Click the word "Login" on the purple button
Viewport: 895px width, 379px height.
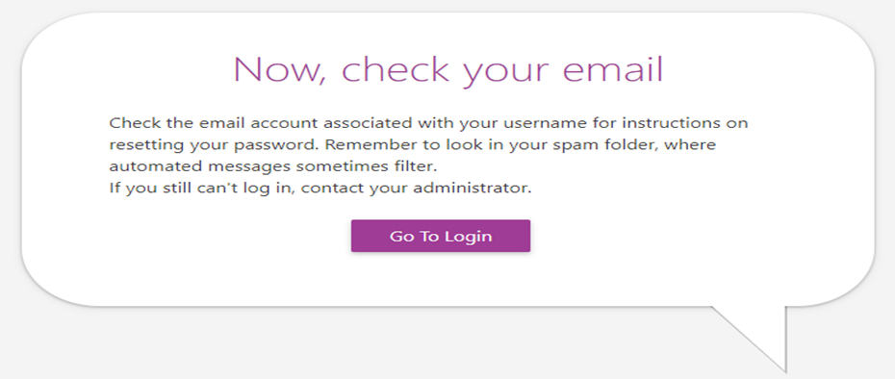(468, 237)
